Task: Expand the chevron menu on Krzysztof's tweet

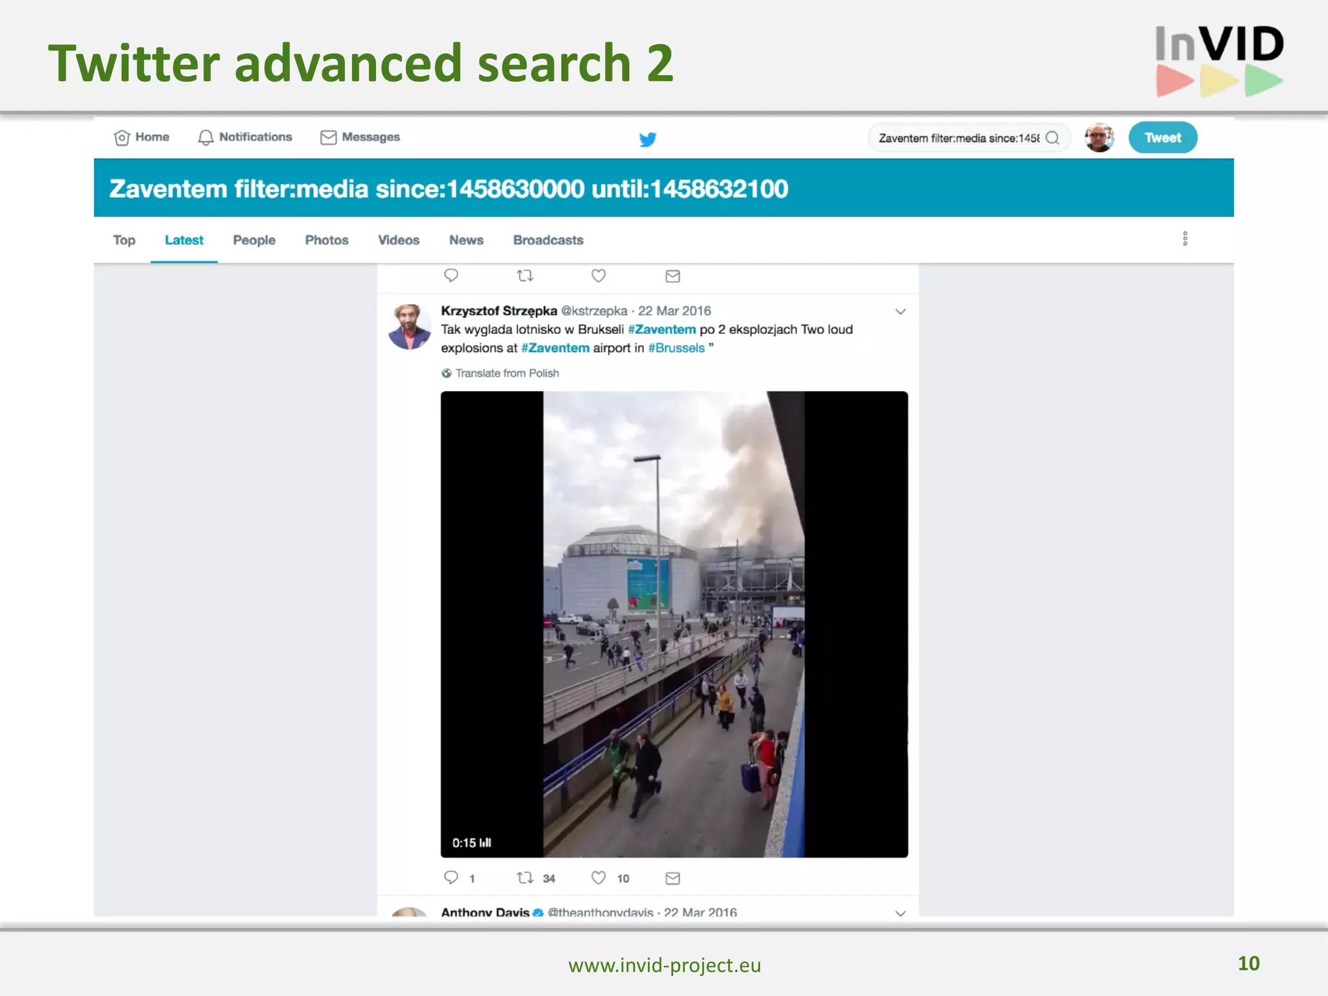Action: (900, 311)
